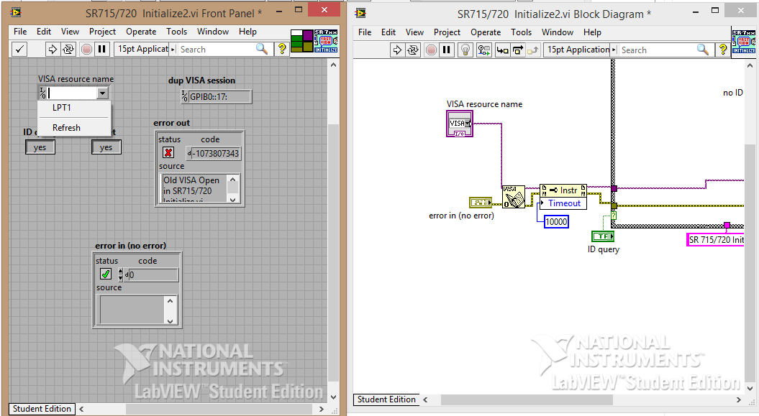
Task: Click Abort Execution in Front Panel toolbar
Action: point(86,49)
